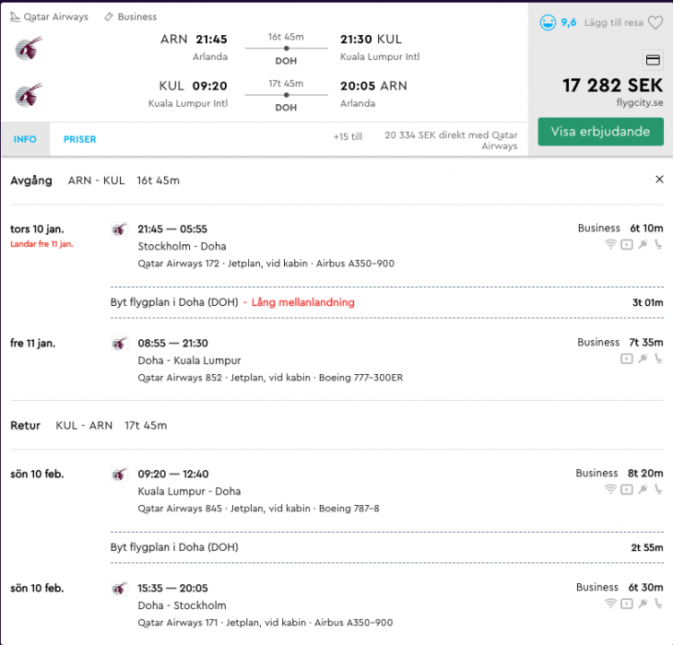Viewport: 673px width, 645px height.
Task: Switch to the PRISER tab
Action: coord(79,140)
